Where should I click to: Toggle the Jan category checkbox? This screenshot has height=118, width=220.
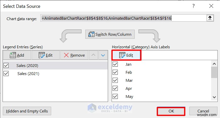(x=115, y=64)
